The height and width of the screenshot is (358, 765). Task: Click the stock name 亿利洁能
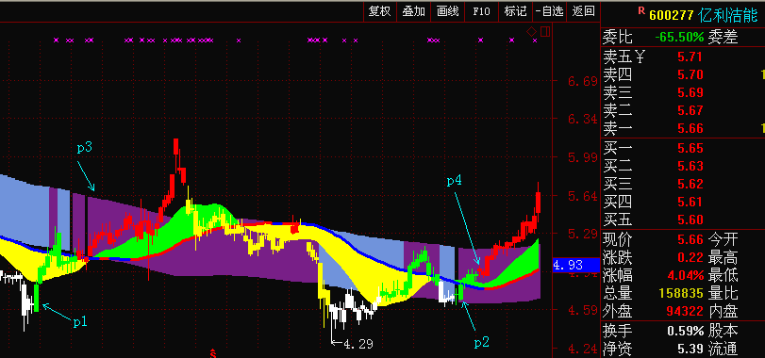pos(728,15)
